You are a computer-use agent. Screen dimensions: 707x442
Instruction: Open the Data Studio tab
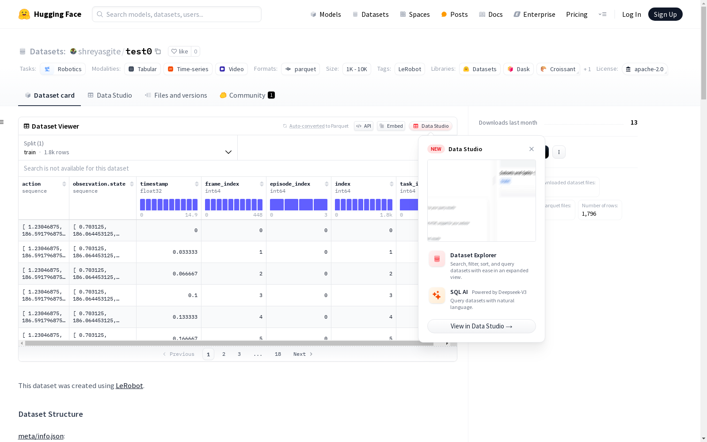tap(110, 95)
